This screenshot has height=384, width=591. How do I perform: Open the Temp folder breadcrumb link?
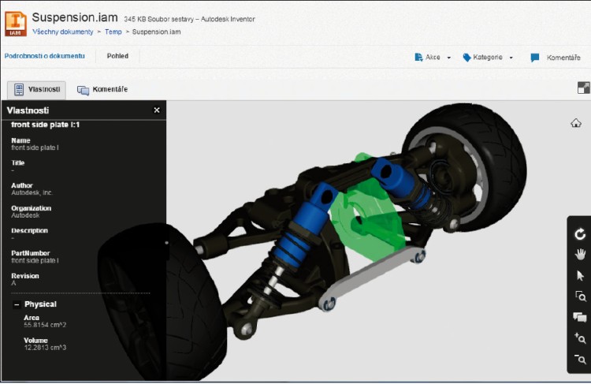(x=113, y=32)
